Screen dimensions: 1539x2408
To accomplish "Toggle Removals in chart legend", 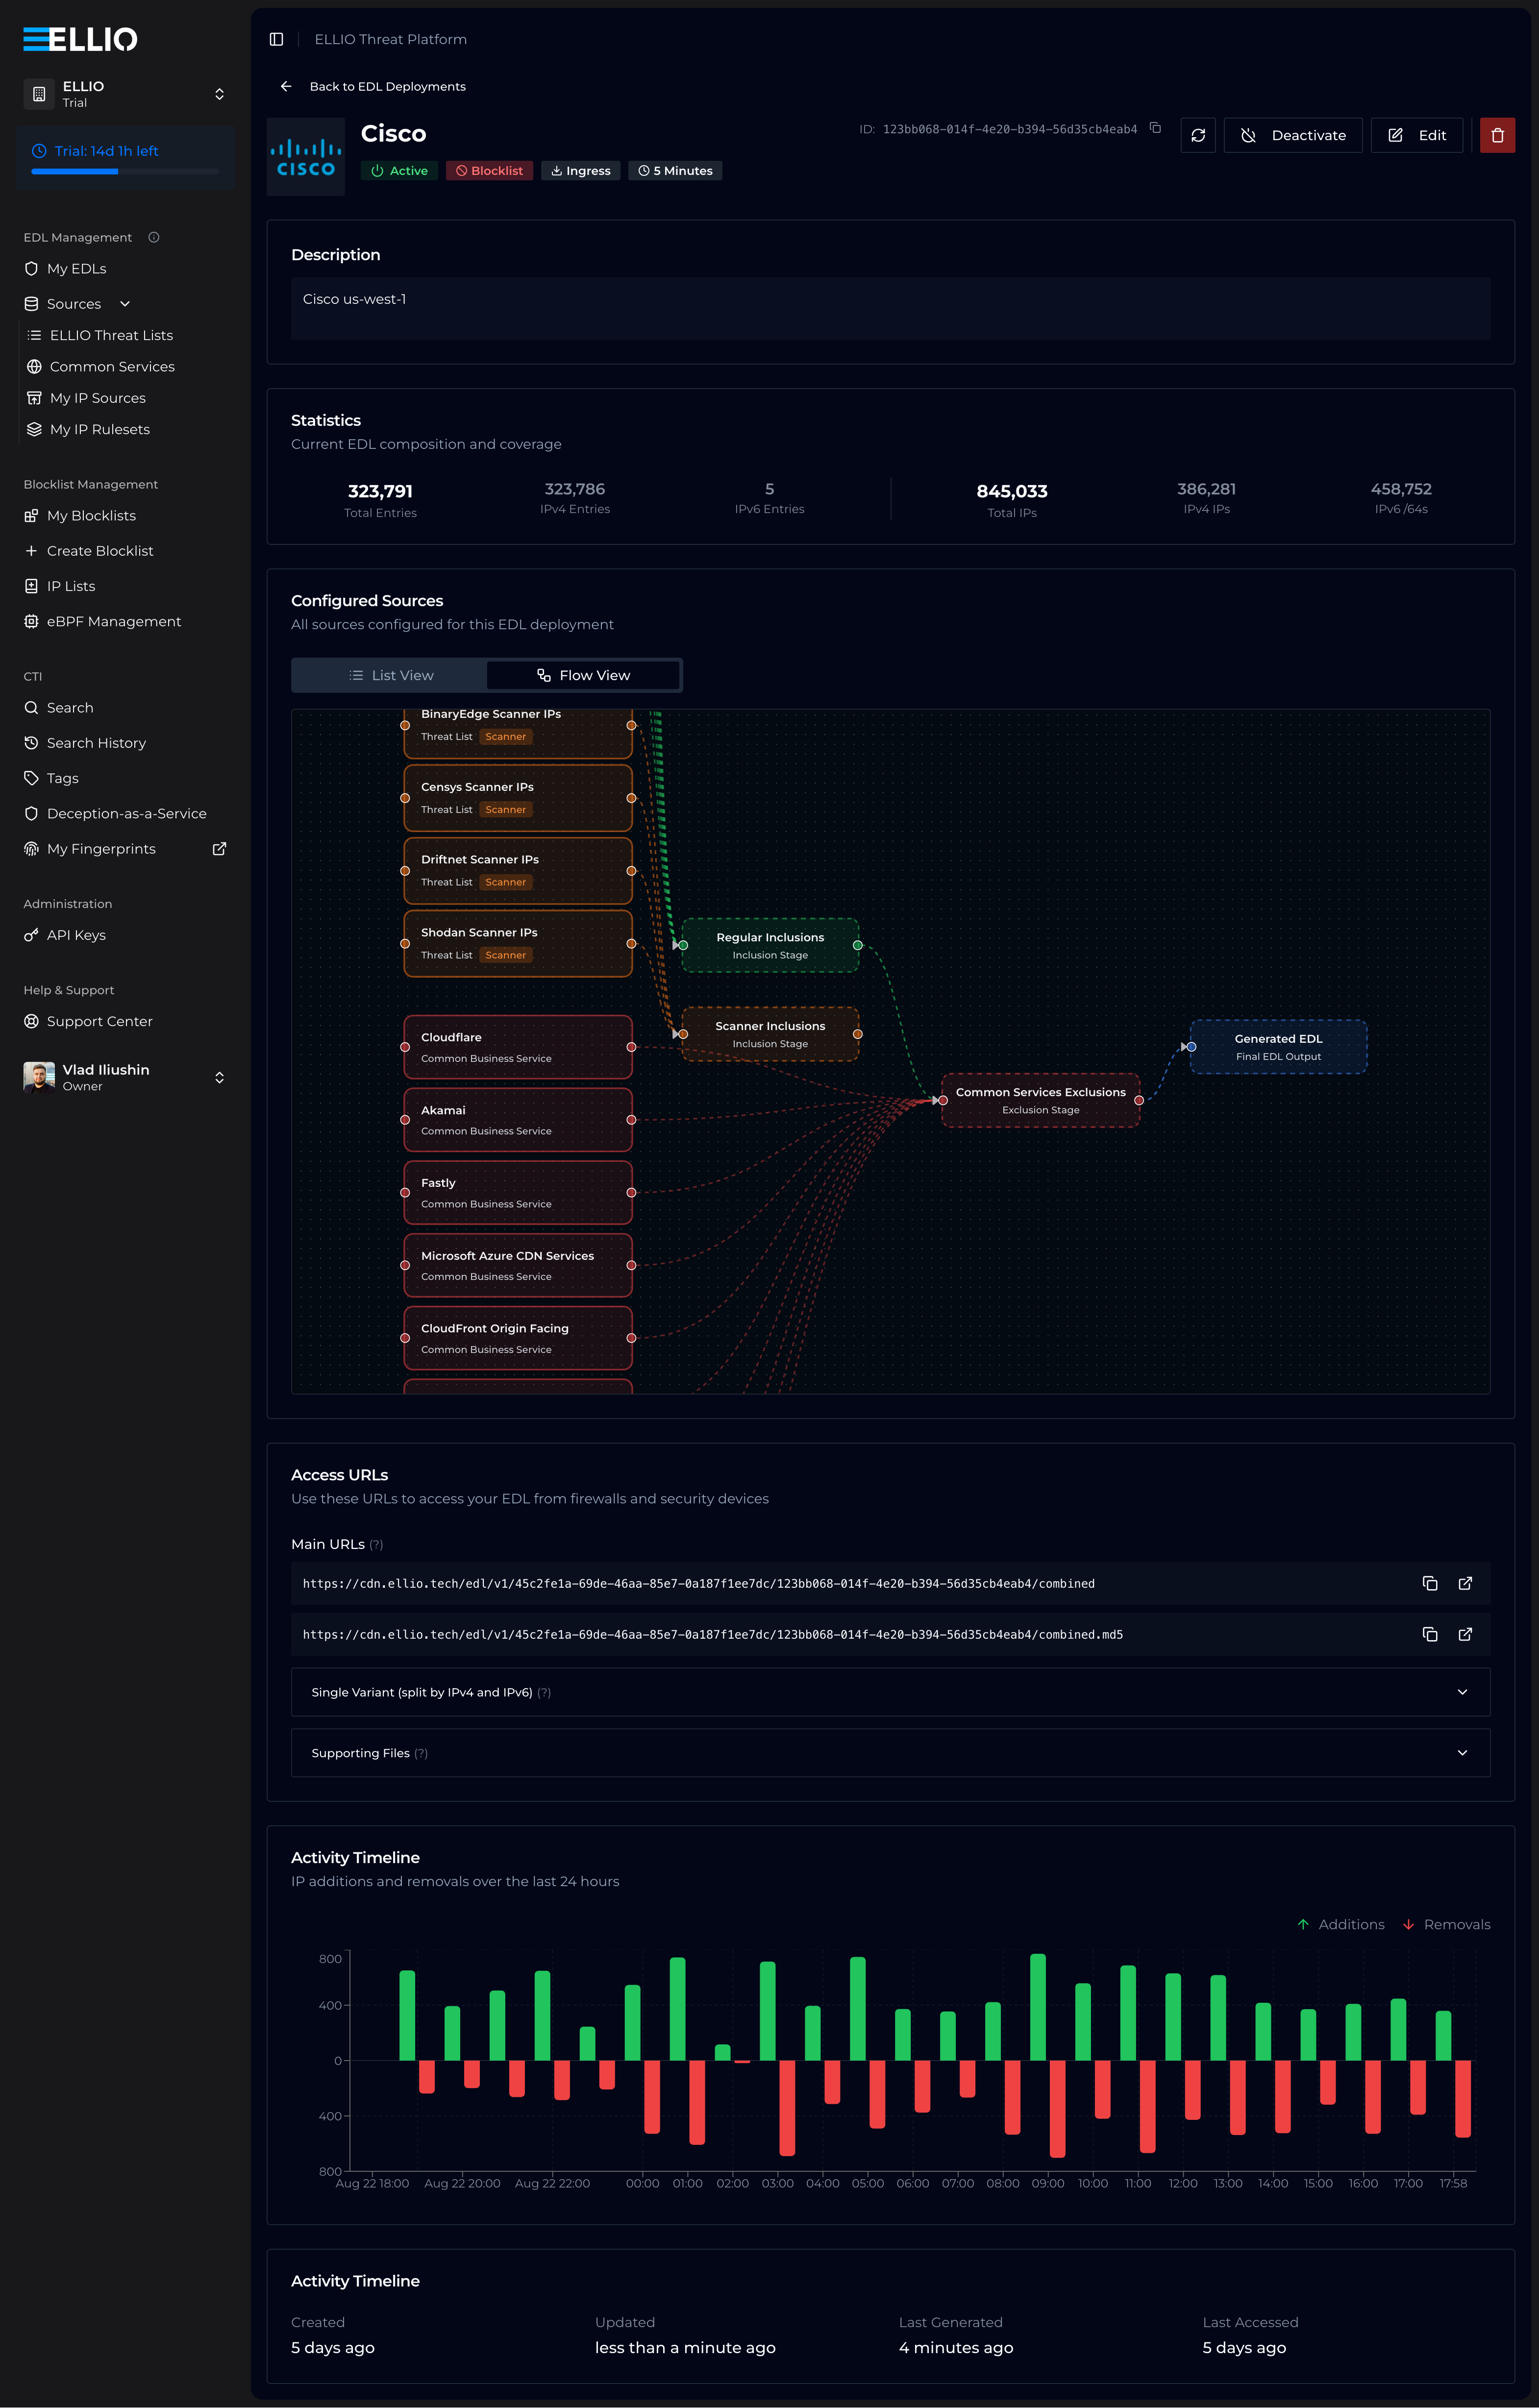I will point(1446,1924).
